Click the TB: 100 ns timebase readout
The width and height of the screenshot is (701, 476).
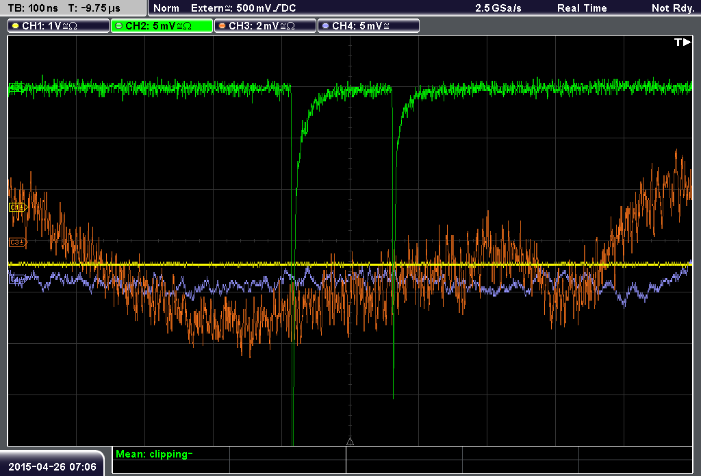(33, 8)
